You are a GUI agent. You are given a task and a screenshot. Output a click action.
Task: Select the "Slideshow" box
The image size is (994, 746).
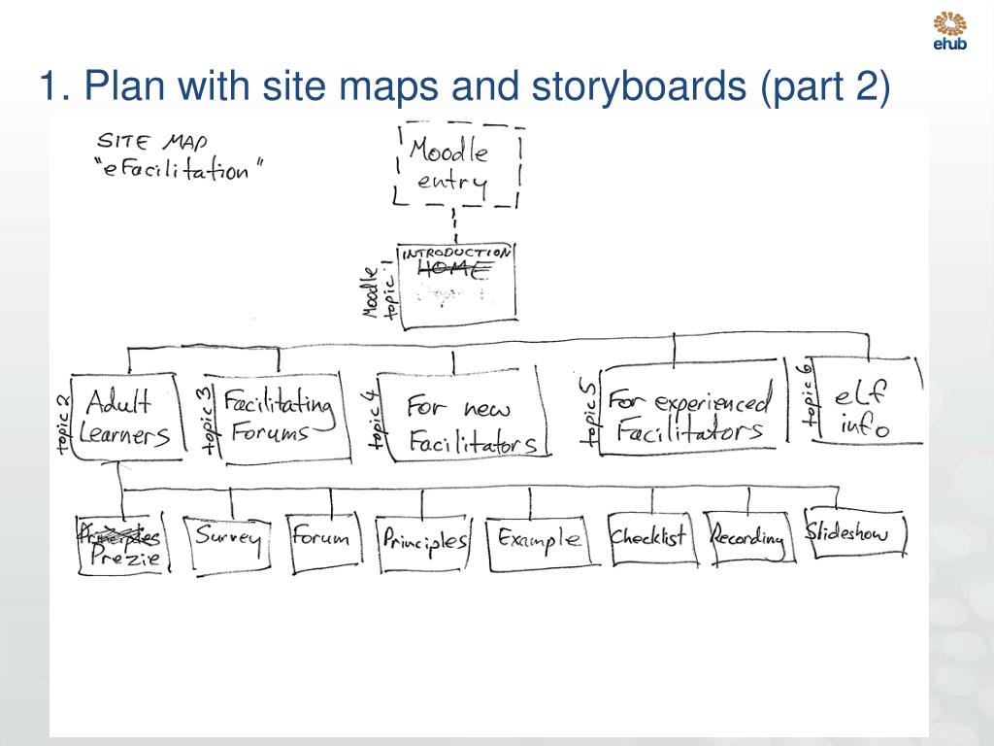(x=854, y=531)
